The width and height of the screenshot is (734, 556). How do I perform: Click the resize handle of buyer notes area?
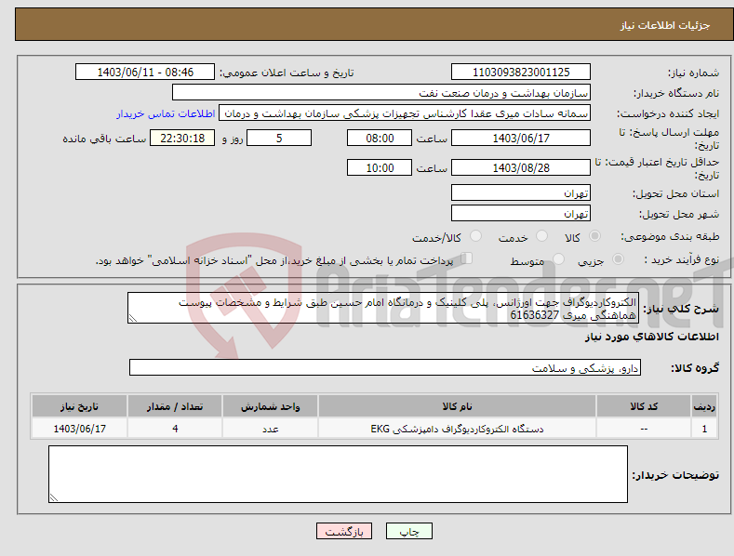54,497
